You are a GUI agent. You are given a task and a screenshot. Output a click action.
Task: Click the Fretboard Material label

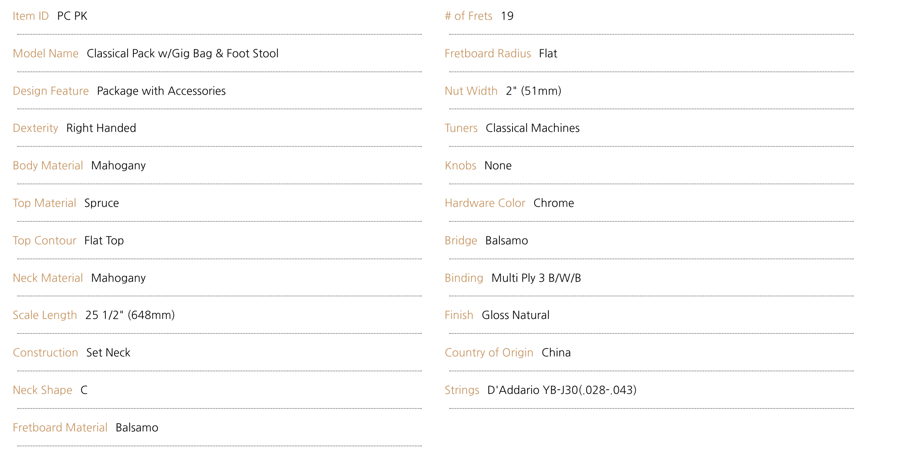pos(60,427)
